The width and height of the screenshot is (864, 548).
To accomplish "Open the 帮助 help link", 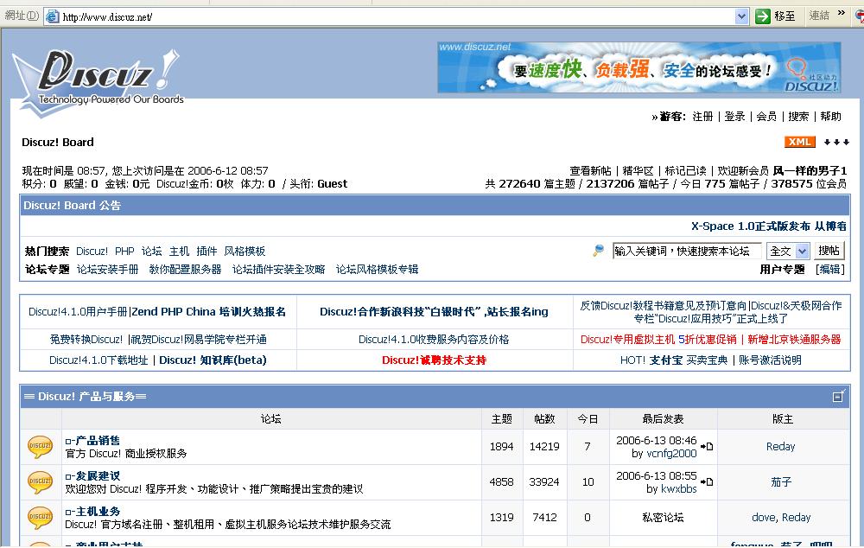I will click(x=830, y=117).
